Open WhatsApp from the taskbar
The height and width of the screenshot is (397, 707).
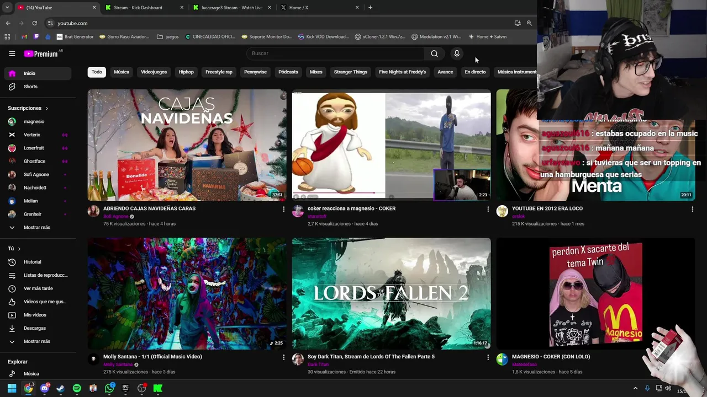click(109, 388)
